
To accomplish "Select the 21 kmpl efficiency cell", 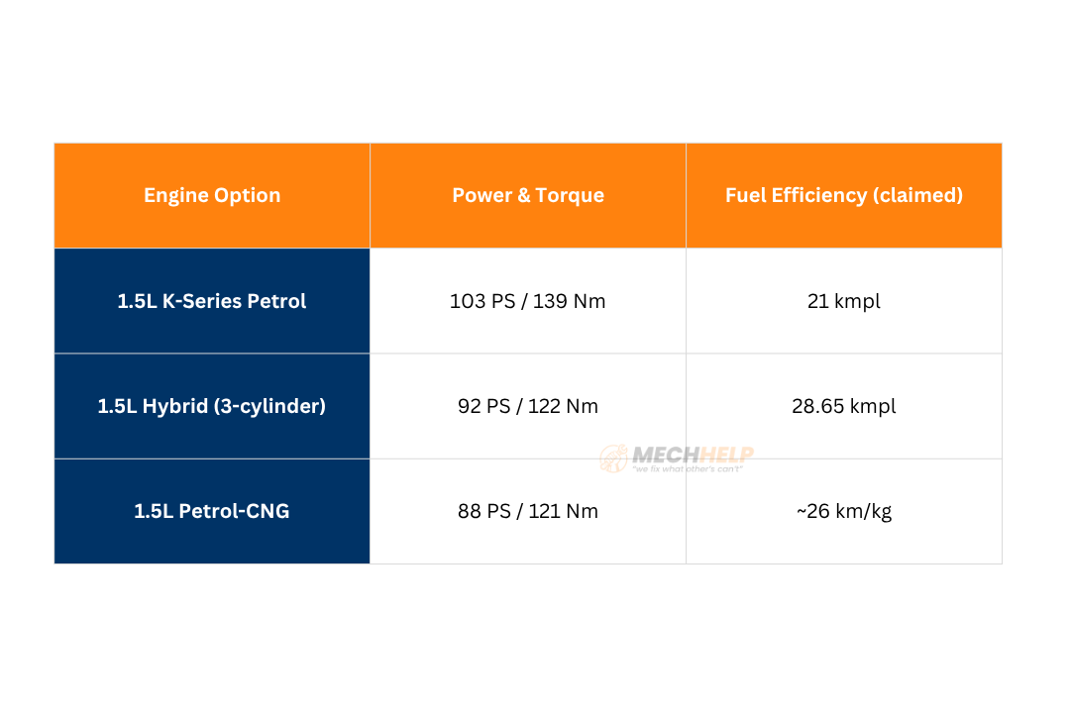I will [x=844, y=301].
